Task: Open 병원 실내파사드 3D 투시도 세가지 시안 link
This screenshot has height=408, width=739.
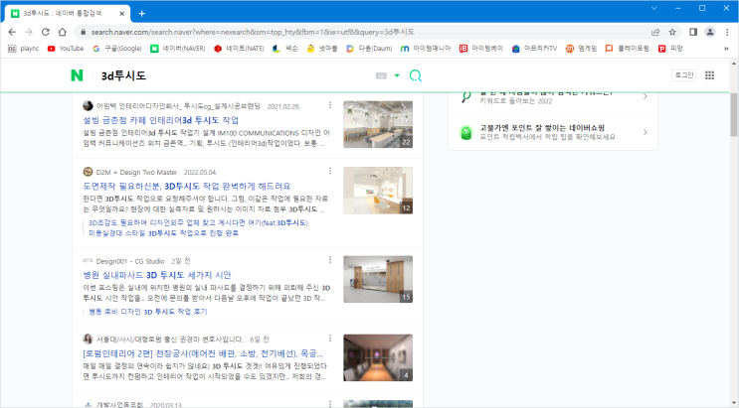Action: click(x=157, y=275)
